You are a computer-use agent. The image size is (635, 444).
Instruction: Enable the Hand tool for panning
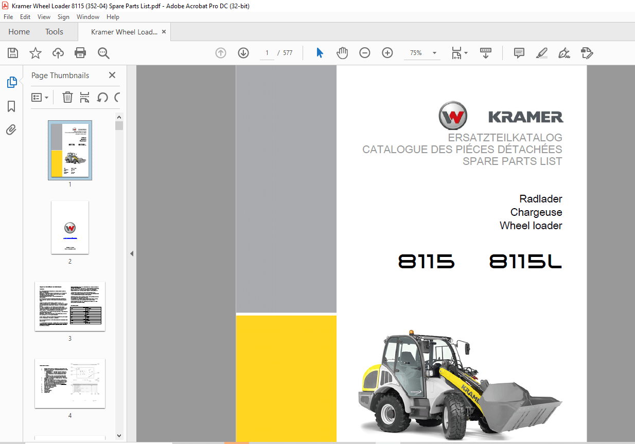point(342,53)
